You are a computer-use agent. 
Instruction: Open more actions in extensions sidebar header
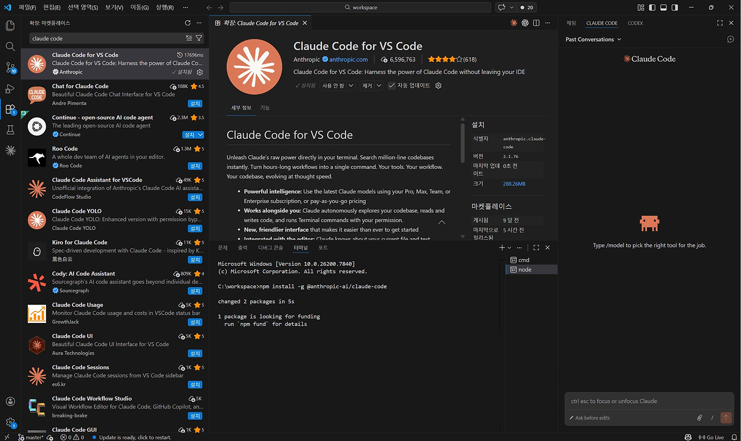pyautogui.click(x=199, y=23)
